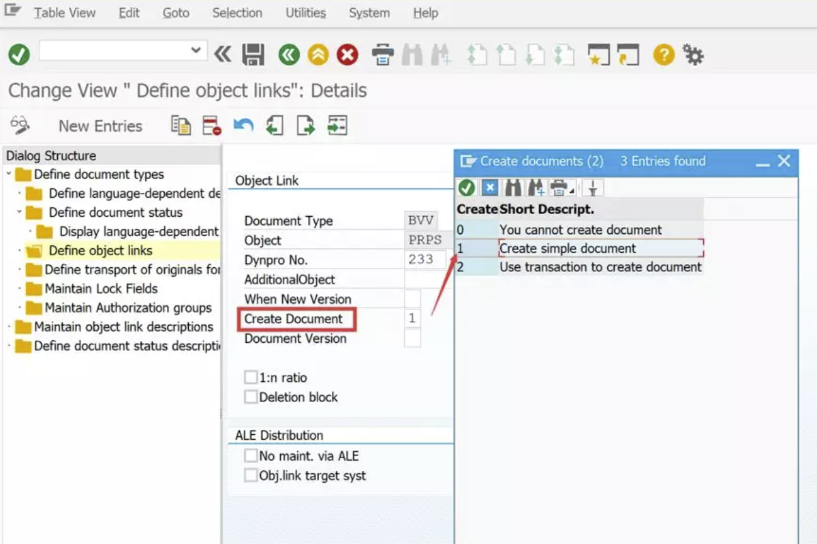The image size is (817, 544).
Task: Confirm the popup with the green checkmark
Action: coord(467,186)
